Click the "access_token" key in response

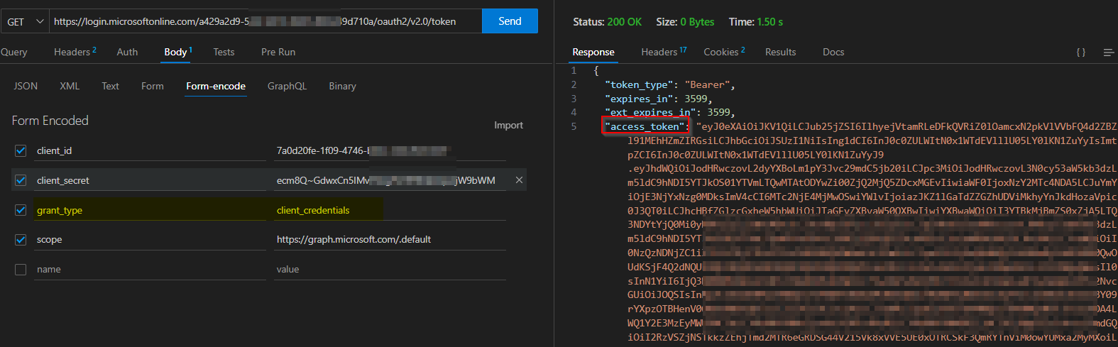tap(645, 126)
